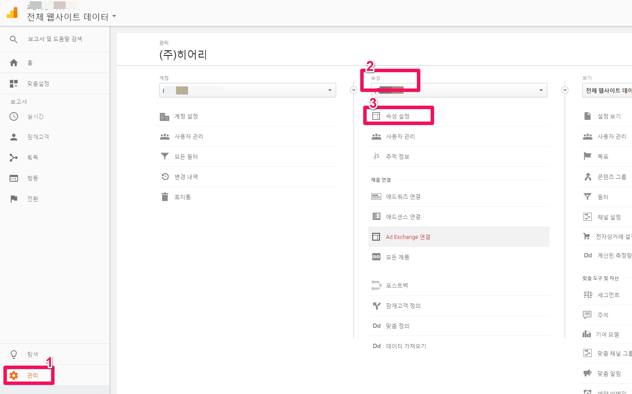Open the 계정 account dropdown

(247, 90)
